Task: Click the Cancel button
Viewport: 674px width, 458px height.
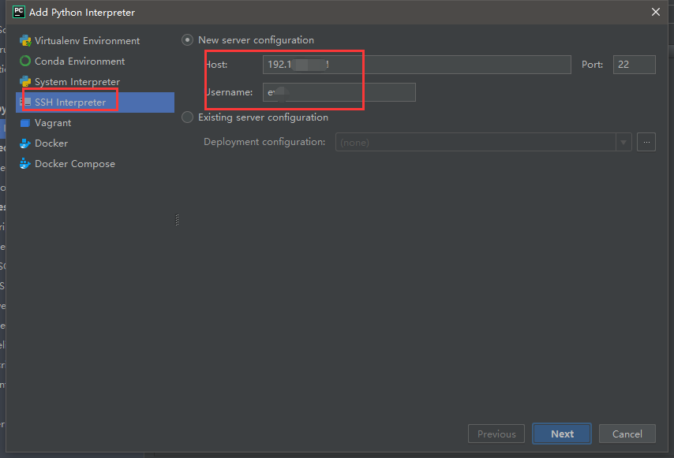Action: [627, 434]
